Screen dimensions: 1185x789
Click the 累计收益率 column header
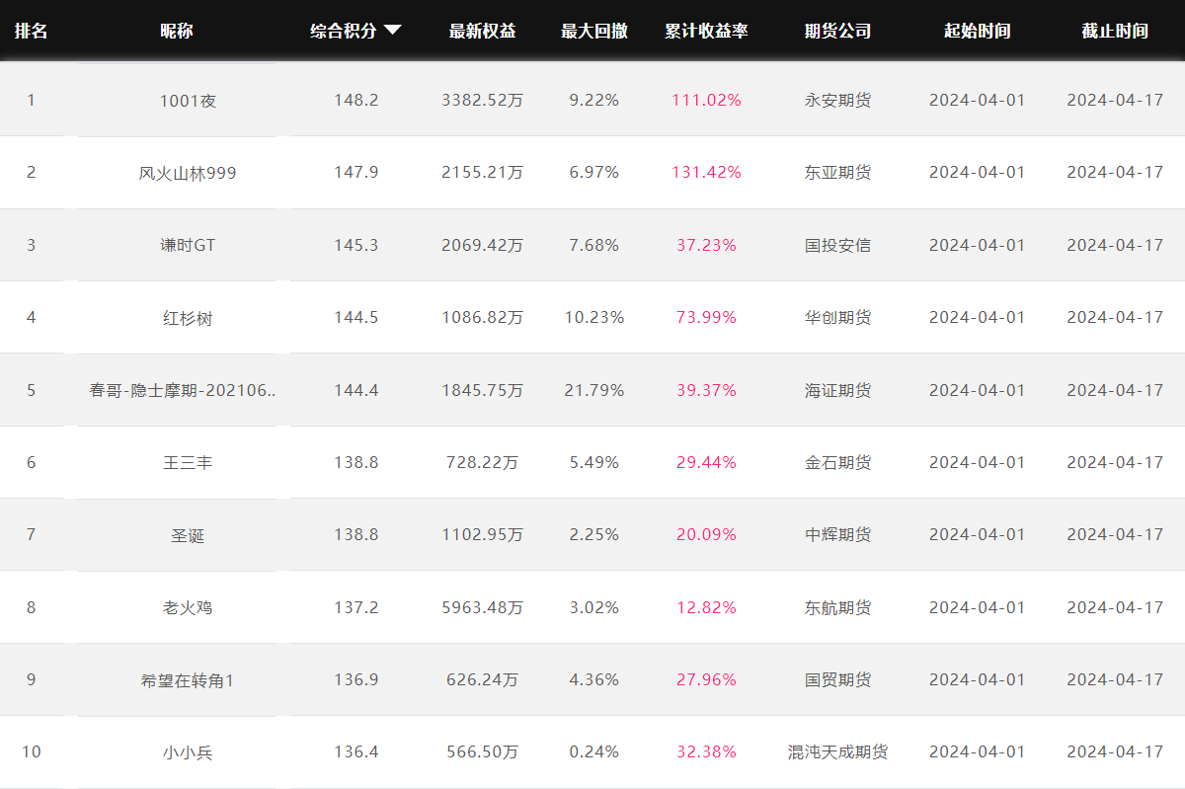click(706, 31)
